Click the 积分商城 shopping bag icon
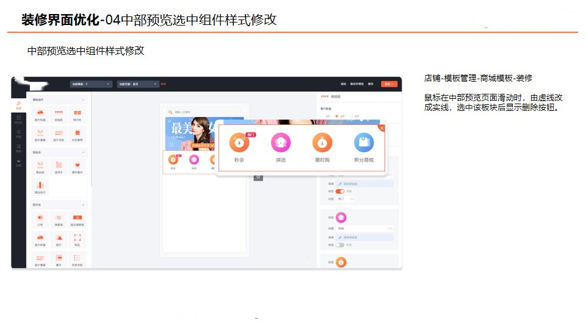This screenshot has height=329, width=586. point(364,143)
